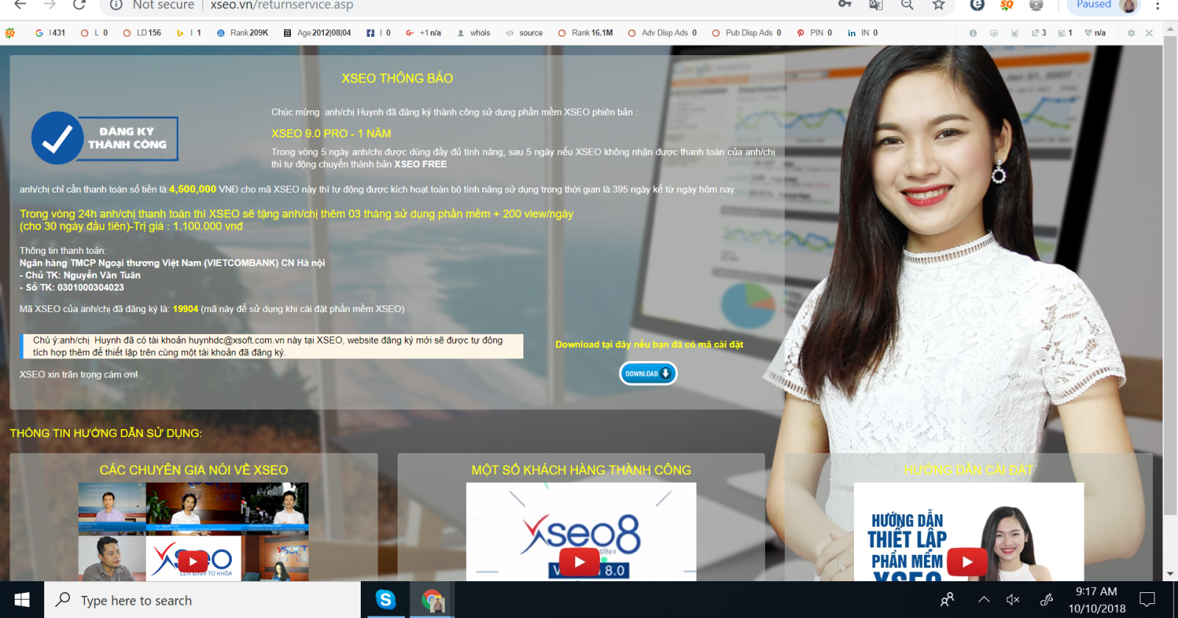The height and width of the screenshot is (618, 1178).
Task: Open the Windows Start menu
Action: (x=22, y=600)
